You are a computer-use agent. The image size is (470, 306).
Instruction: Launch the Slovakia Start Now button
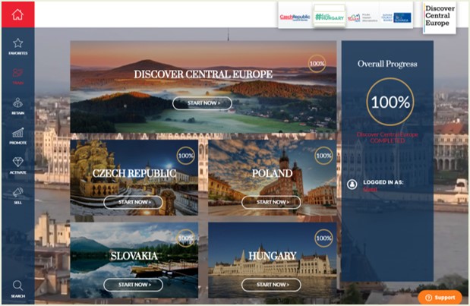click(x=133, y=285)
